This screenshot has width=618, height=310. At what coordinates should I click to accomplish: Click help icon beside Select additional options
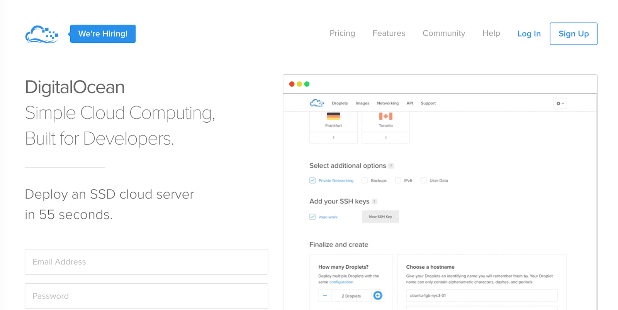(x=391, y=166)
